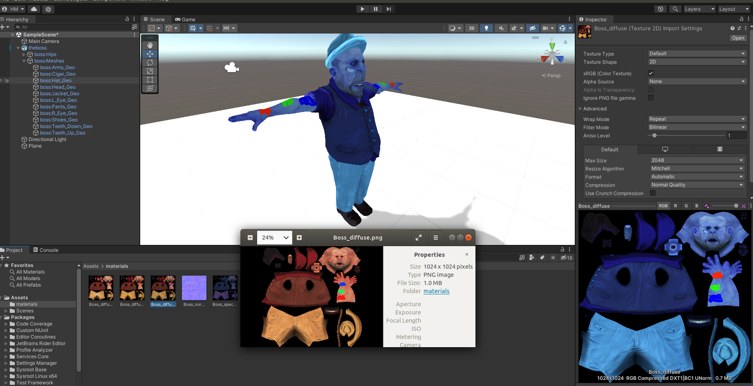Select the Rect transform tool
Screen dimensions: 753x386
pyautogui.click(x=150, y=80)
